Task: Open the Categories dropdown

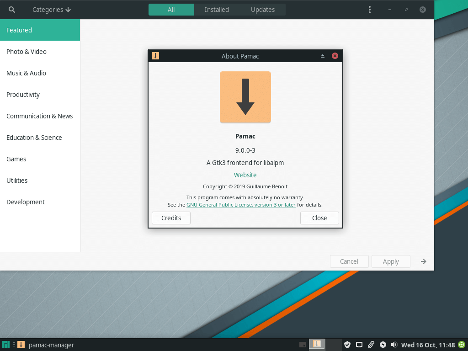Action: pyautogui.click(x=52, y=10)
